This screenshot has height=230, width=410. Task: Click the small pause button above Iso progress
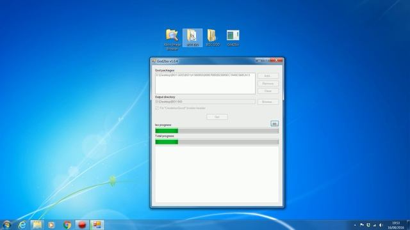(x=274, y=123)
